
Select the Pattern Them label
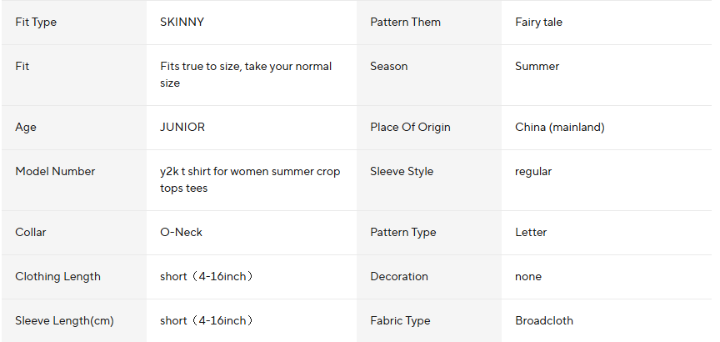(x=405, y=23)
